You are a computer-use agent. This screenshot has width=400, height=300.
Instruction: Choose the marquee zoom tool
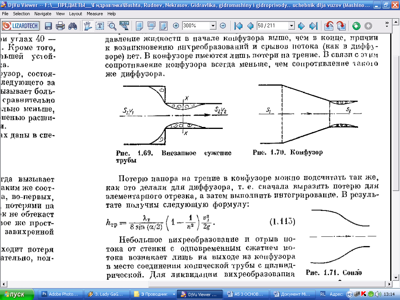112,26
